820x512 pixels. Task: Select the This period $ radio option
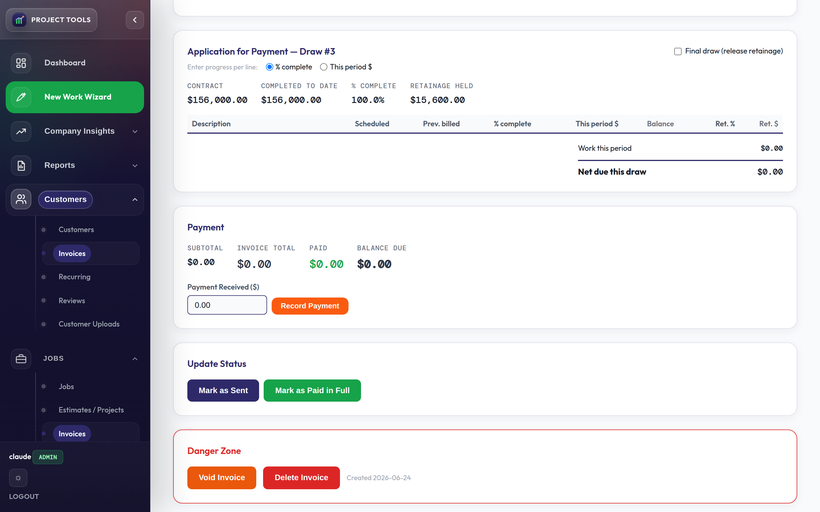(324, 67)
